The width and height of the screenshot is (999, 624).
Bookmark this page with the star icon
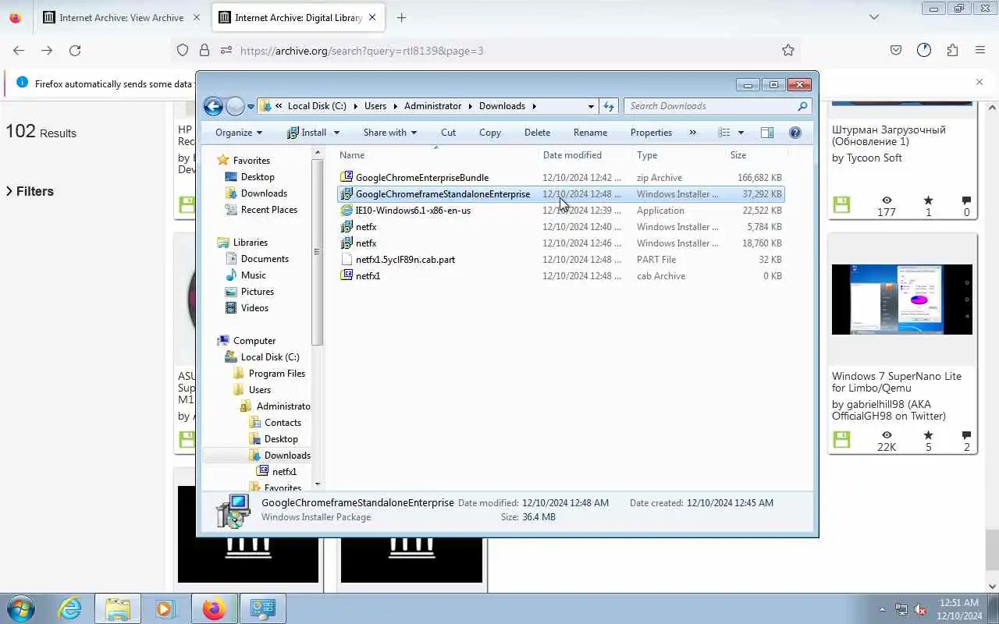pyautogui.click(x=788, y=50)
